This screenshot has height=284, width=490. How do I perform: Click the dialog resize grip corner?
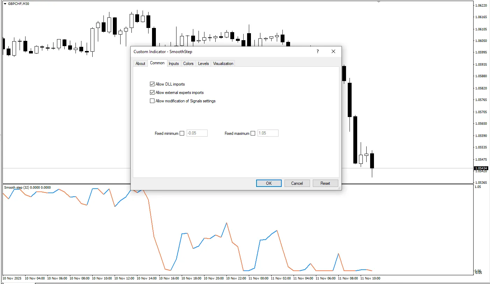[x=339, y=188]
